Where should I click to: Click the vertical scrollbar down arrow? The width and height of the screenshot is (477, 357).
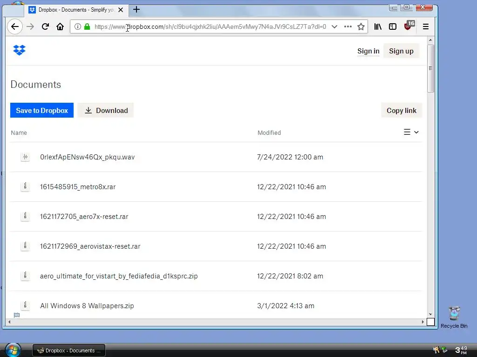pyautogui.click(x=430, y=315)
